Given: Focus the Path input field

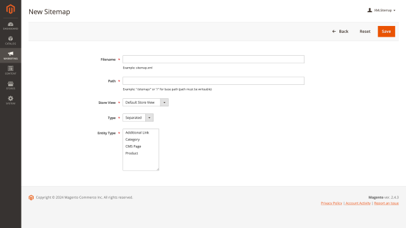Looking at the screenshot, I should 213,80.
